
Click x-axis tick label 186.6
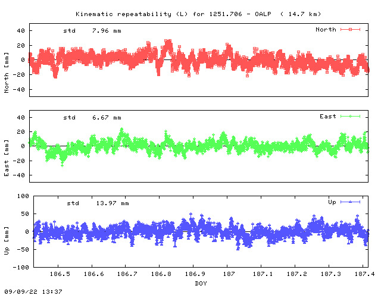point(94,274)
